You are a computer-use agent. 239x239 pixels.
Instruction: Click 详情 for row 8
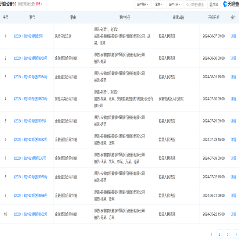[233, 177]
